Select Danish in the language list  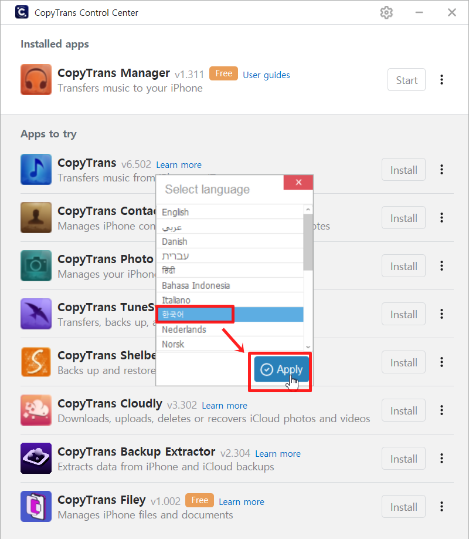230,241
